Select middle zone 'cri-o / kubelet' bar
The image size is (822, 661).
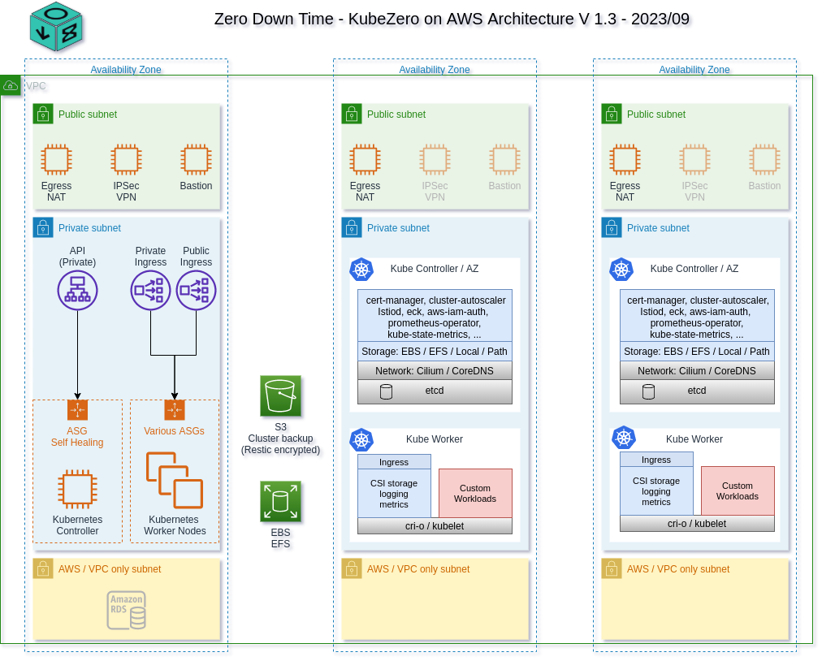pyautogui.click(x=435, y=525)
